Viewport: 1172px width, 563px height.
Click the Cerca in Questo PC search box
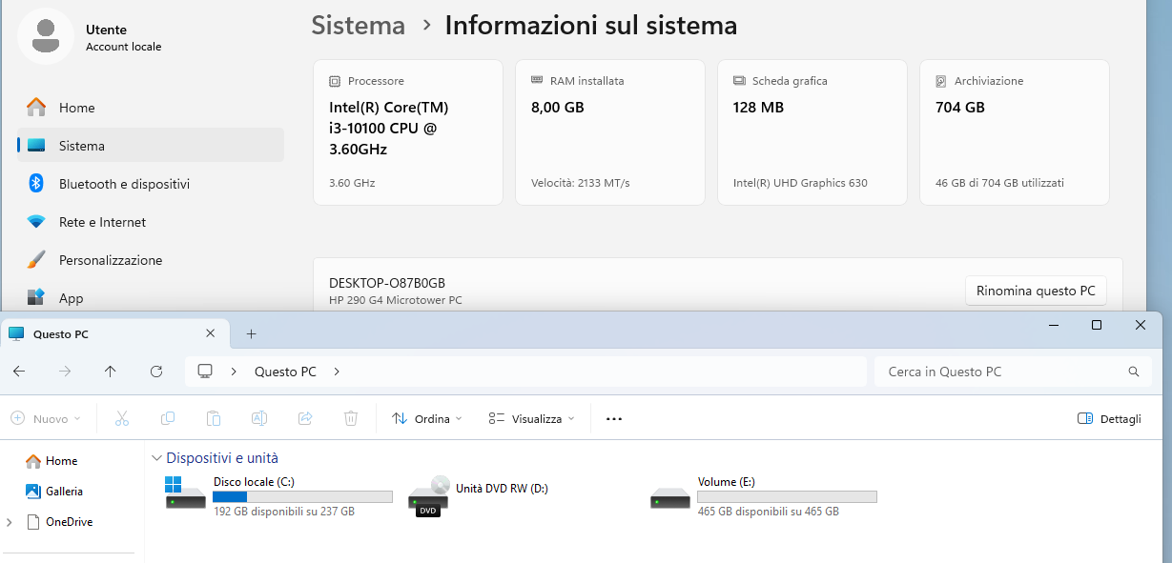[1011, 372]
